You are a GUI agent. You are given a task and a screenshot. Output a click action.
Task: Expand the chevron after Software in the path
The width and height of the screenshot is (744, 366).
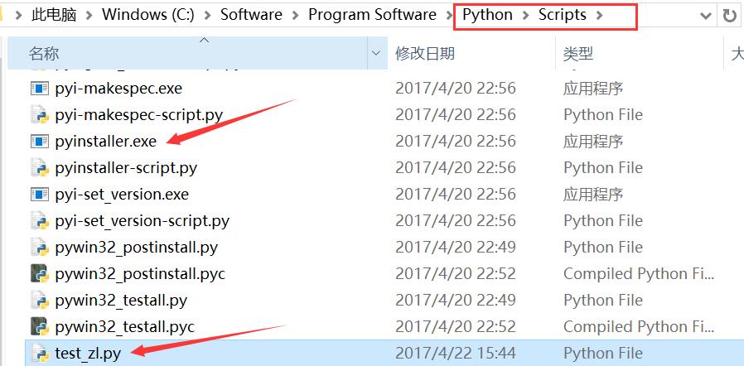[x=295, y=15]
